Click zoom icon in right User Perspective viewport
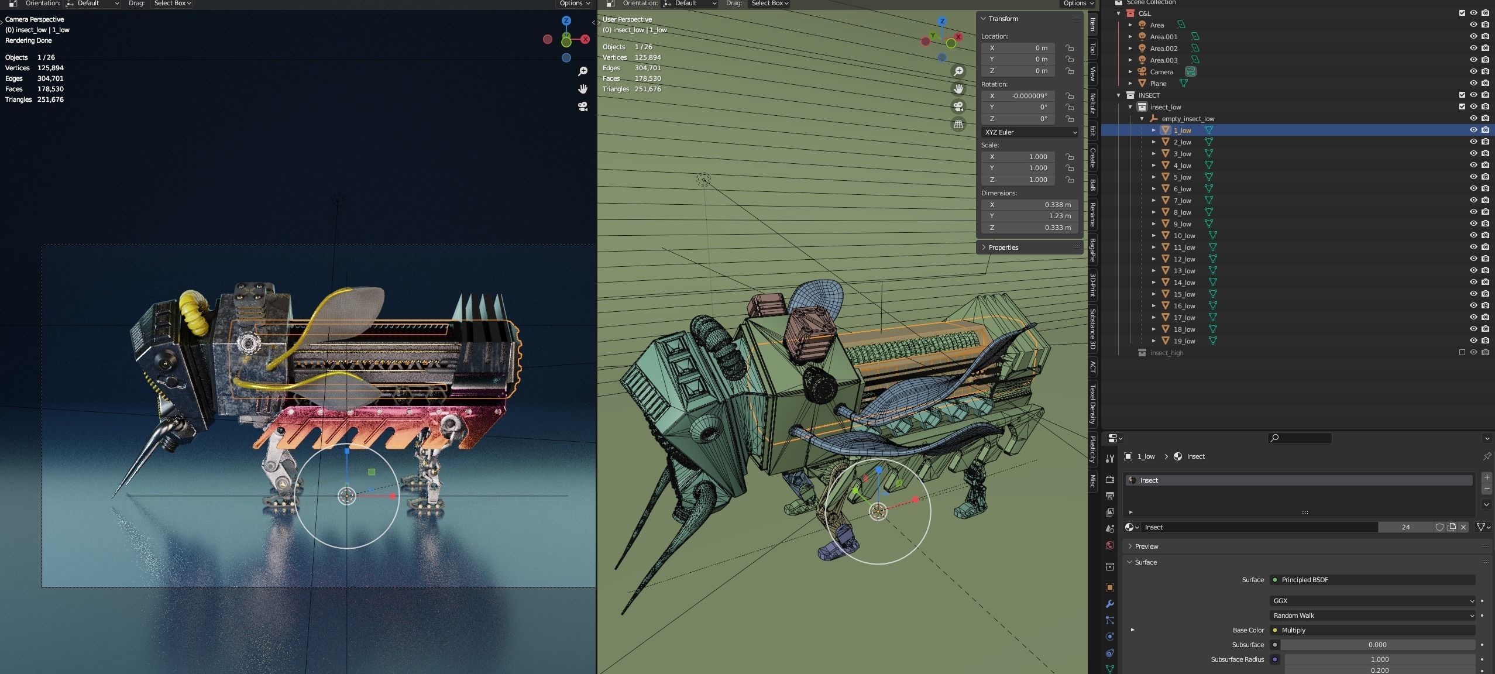Image resolution: width=1495 pixels, height=674 pixels. (958, 71)
